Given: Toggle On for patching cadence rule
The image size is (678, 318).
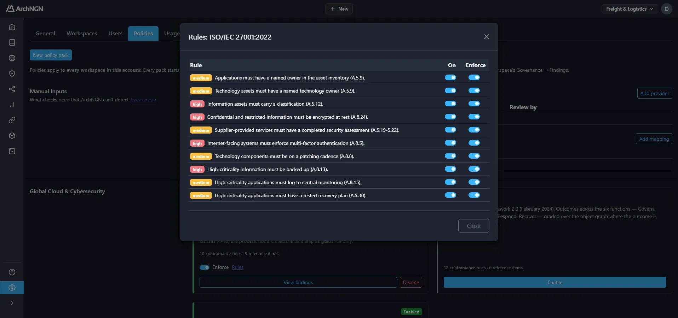Looking at the screenshot, I should tap(450, 156).
